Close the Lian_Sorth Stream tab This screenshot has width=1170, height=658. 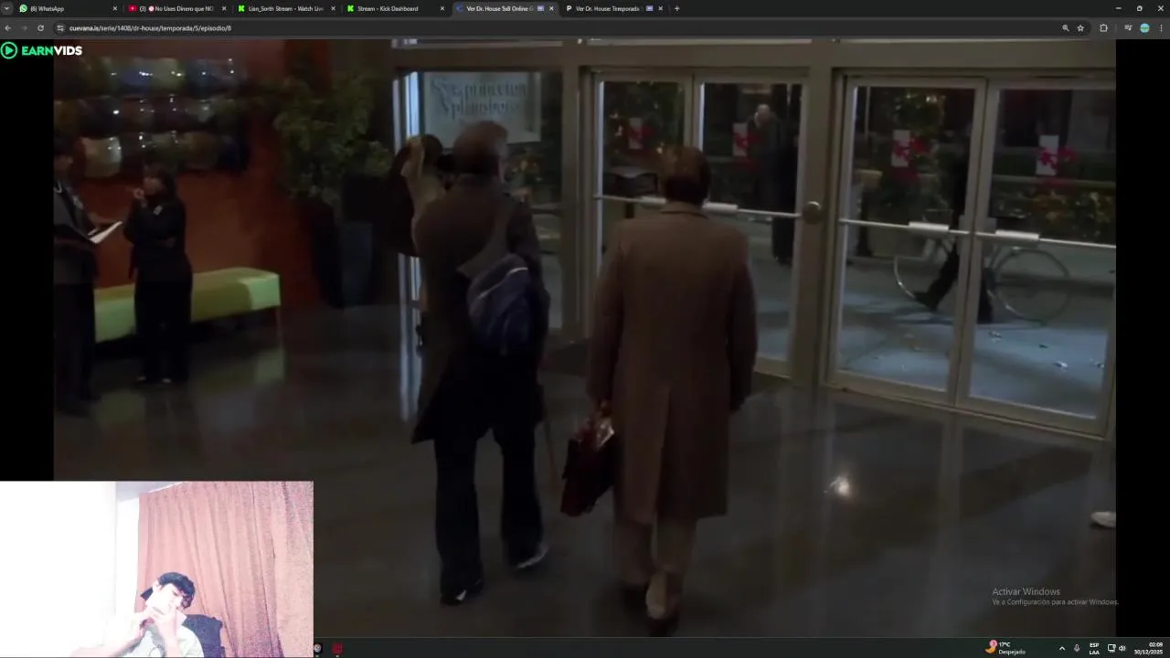[x=333, y=8]
